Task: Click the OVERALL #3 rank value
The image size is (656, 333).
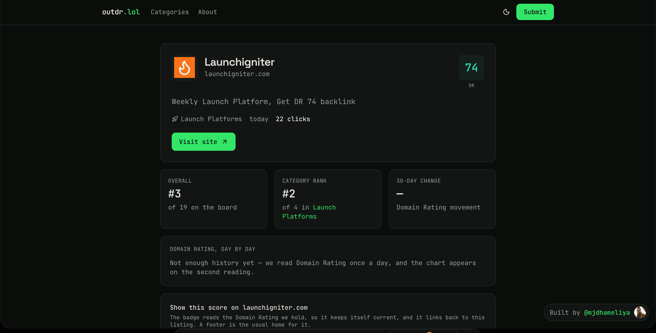Action: (x=175, y=194)
